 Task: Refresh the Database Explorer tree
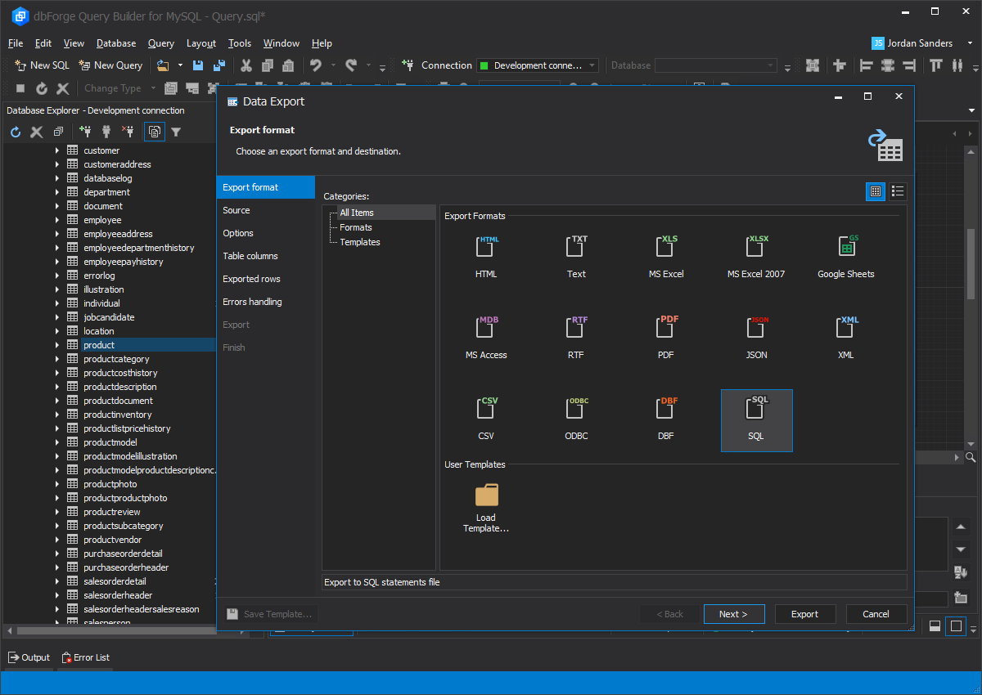pos(16,132)
